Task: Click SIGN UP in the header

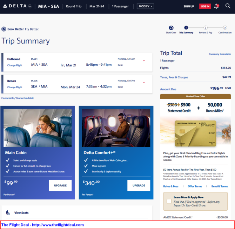Action: coord(189,6)
